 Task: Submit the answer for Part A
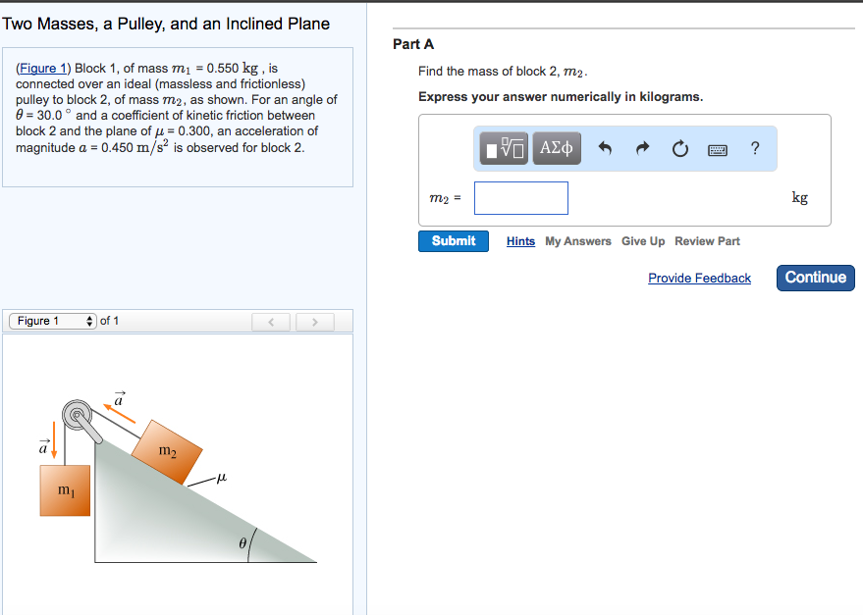pyautogui.click(x=453, y=240)
